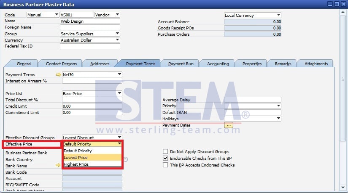Viewport: 348px width, 193px height.
Task: Go to the Accounting tab
Action: [x=218, y=64]
